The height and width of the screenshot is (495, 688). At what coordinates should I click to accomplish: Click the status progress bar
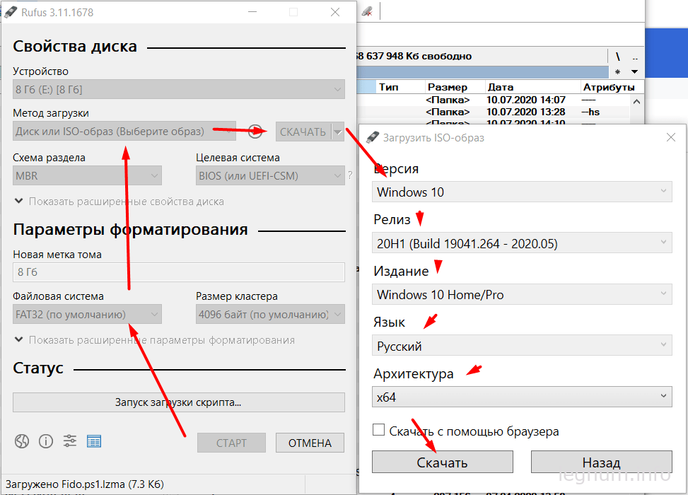point(179,402)
